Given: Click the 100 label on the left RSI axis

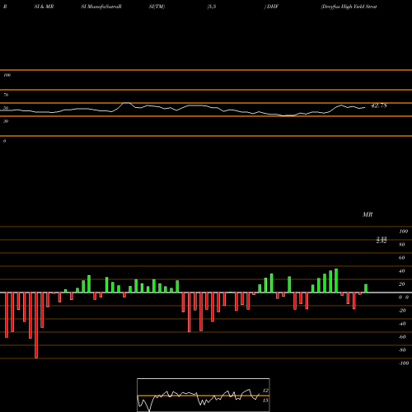Looking at the screenshot, I should (7, 75).
